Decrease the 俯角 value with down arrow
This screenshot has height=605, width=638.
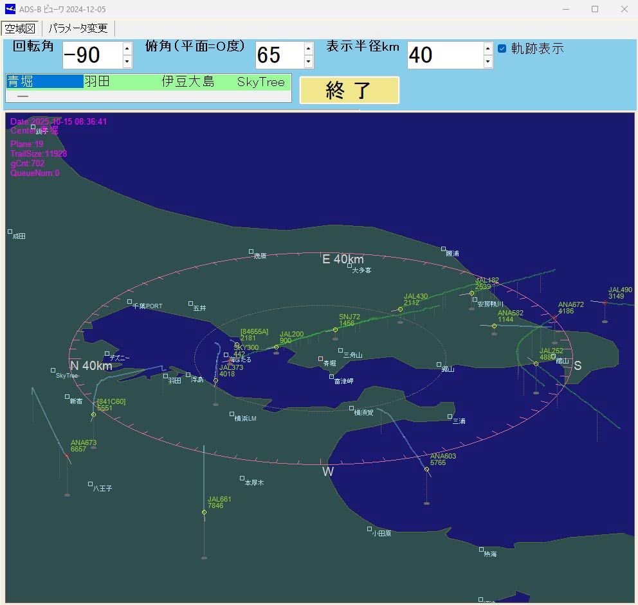pos(309,62)
